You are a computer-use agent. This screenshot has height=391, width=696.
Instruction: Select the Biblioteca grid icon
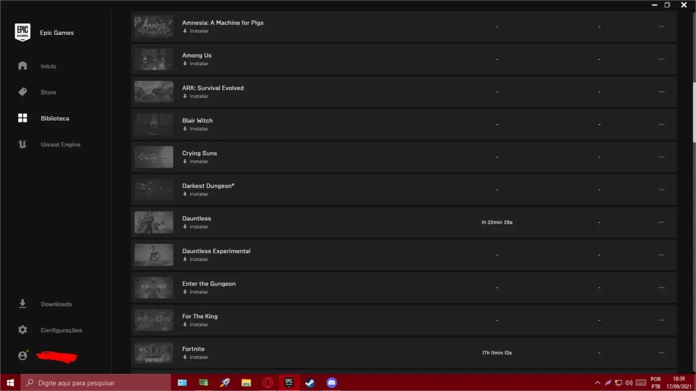point(22,118)
